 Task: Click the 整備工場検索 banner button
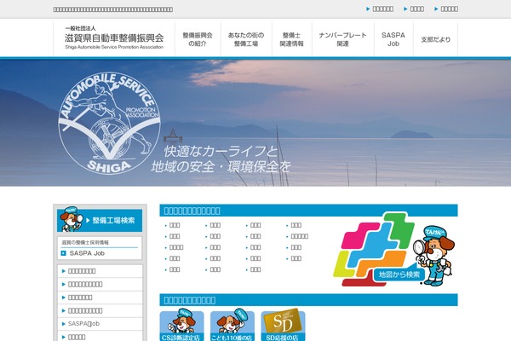click(x=100, y=220)
